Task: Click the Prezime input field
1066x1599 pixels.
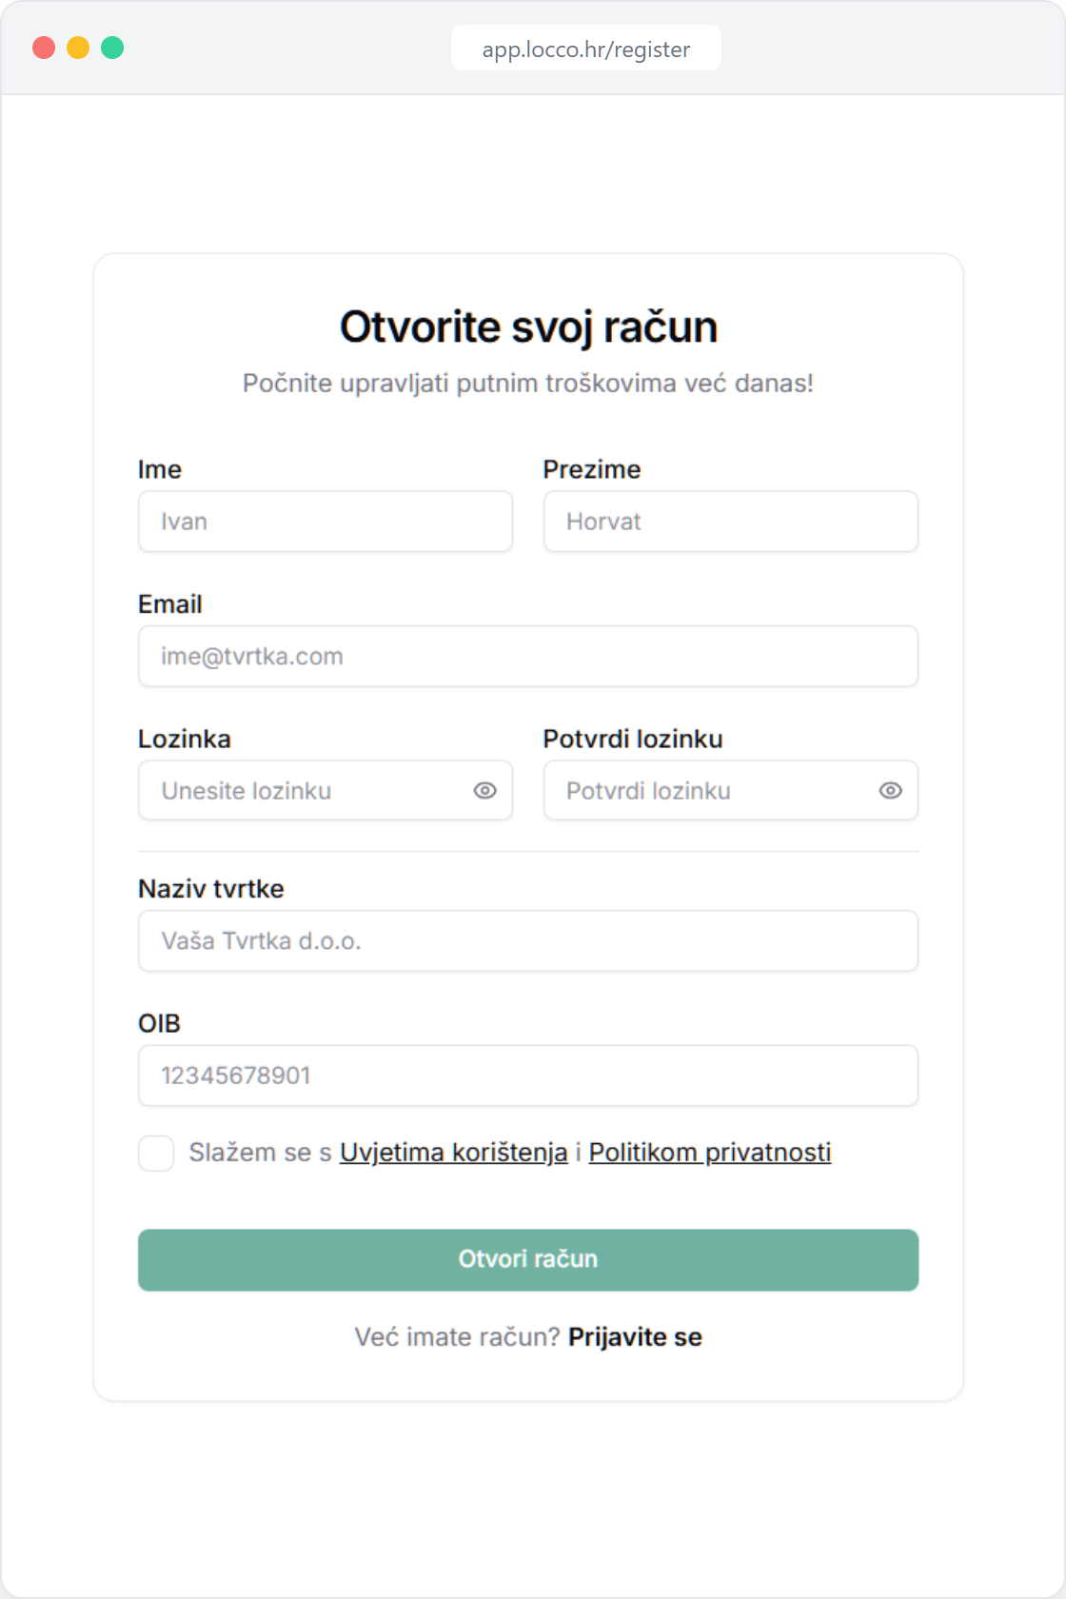Action: coord(731,522)
